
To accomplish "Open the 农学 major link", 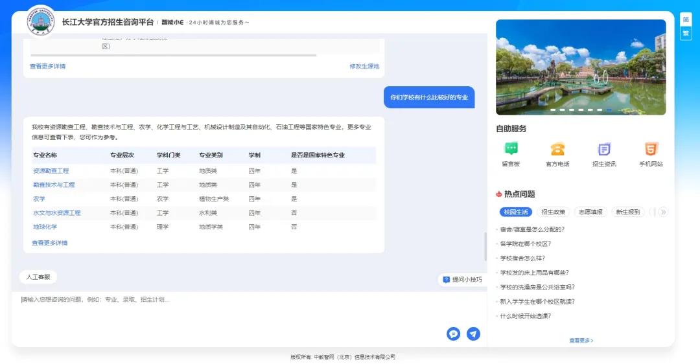I will tap(39, 199).
